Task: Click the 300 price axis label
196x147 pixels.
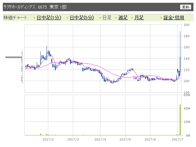Action: pyautogui.click(x=186, y=25)
